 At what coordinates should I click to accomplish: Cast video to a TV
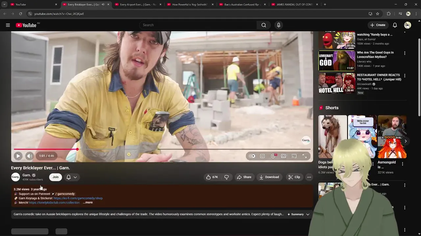click(x=294, y=156)
